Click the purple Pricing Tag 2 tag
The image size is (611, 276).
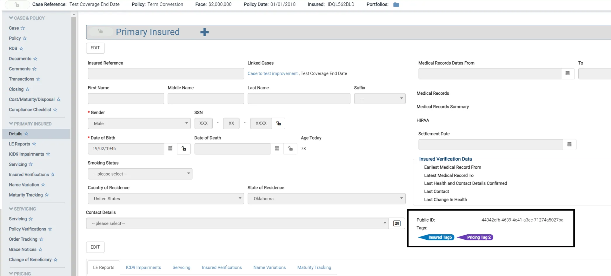(478, 237)
